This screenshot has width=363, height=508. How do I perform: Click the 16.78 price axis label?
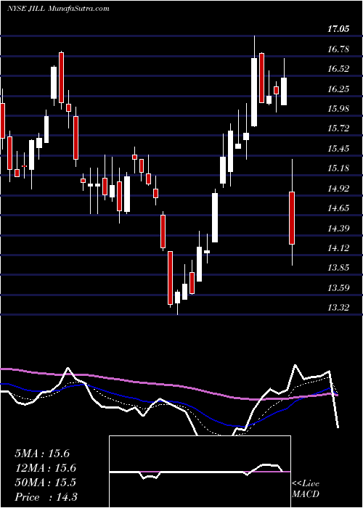pos(338,49)
